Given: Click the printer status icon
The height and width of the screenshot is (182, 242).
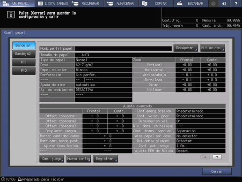Looking at the screenshot, I should [20, 179].
